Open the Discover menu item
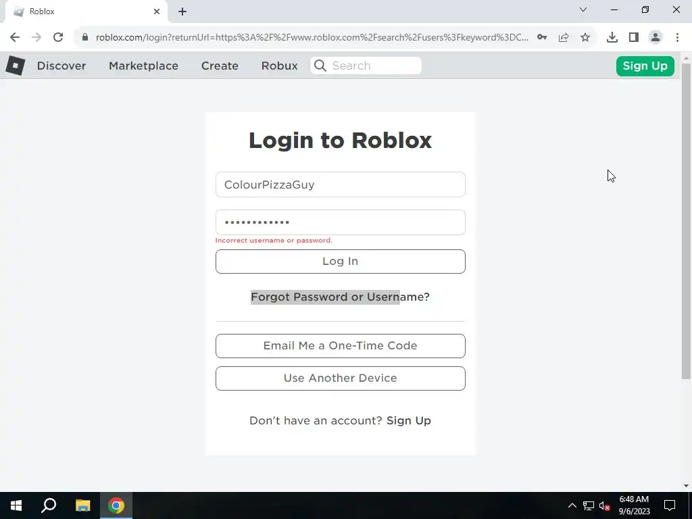Viewport: 692px width, 519px height. pyautogui.click(x=61, y=66)
